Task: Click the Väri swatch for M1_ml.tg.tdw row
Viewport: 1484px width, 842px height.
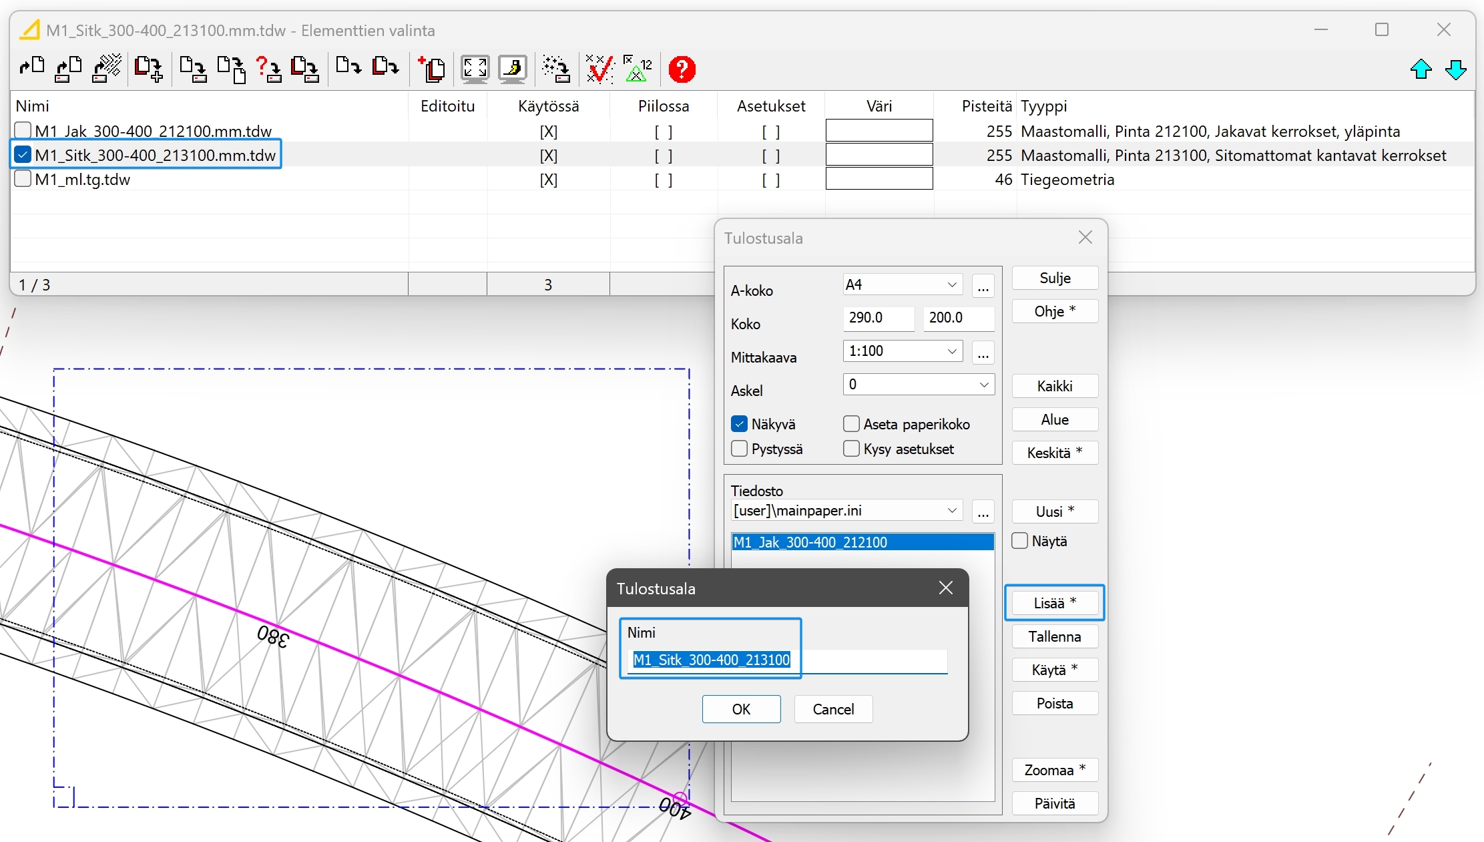Action: click(x=879, y=179)
